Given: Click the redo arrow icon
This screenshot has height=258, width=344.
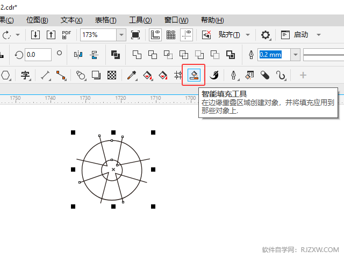Looking at the screenshot, I should (6, 35).
